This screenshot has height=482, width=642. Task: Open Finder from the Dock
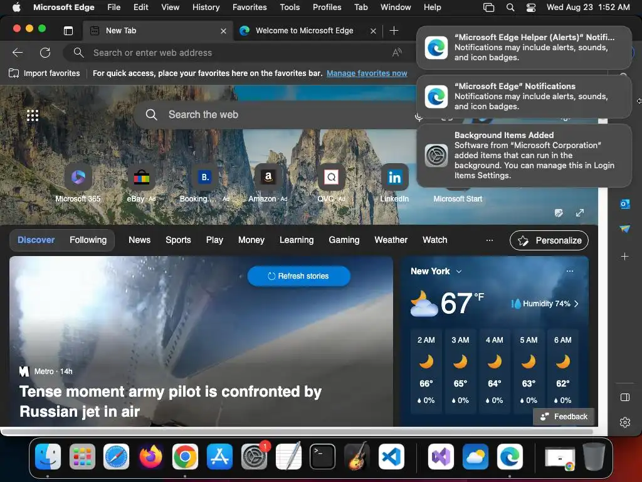click(x=48, y=456)
